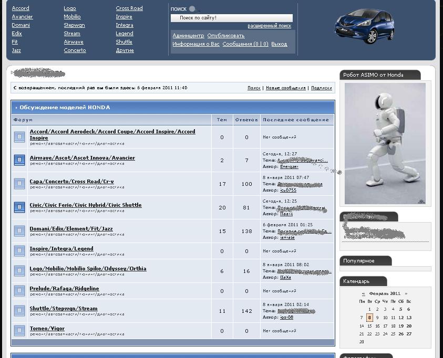Open the Civic/Civic Ferio/Civic Hybrid forum
443x358 pixels.
pos(86,205)
